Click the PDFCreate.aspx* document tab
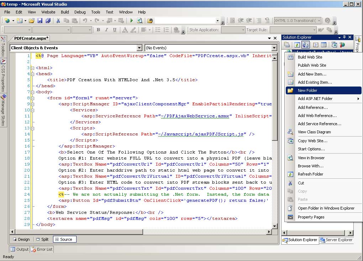This screenshot has height=261, width=363. pos(31,38)
